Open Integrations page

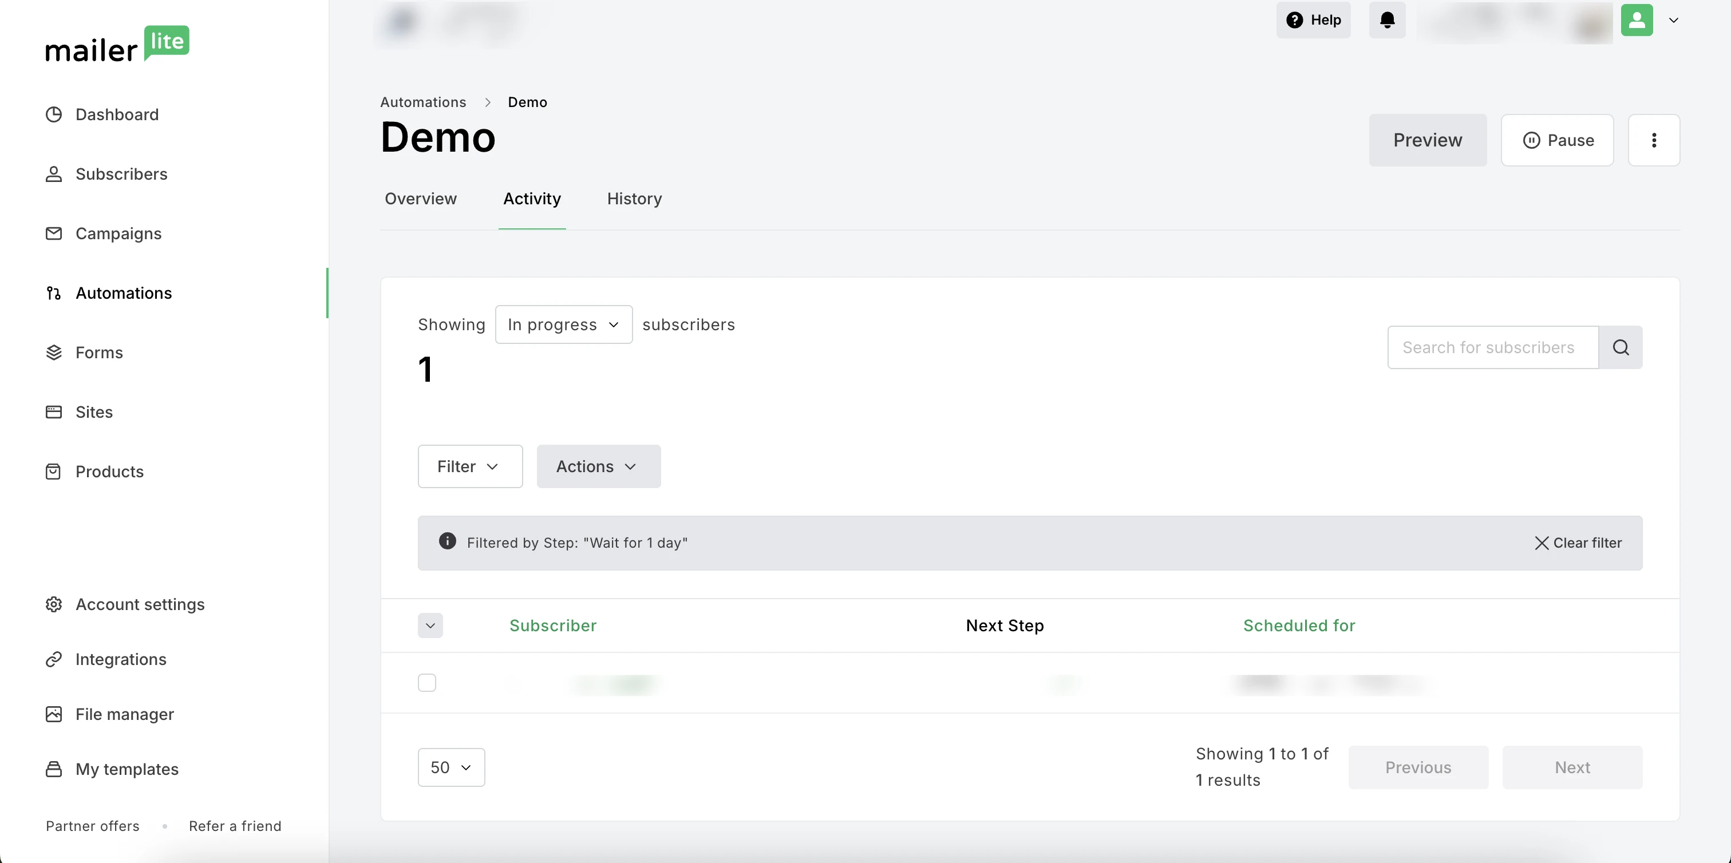[x=121, y=659]
